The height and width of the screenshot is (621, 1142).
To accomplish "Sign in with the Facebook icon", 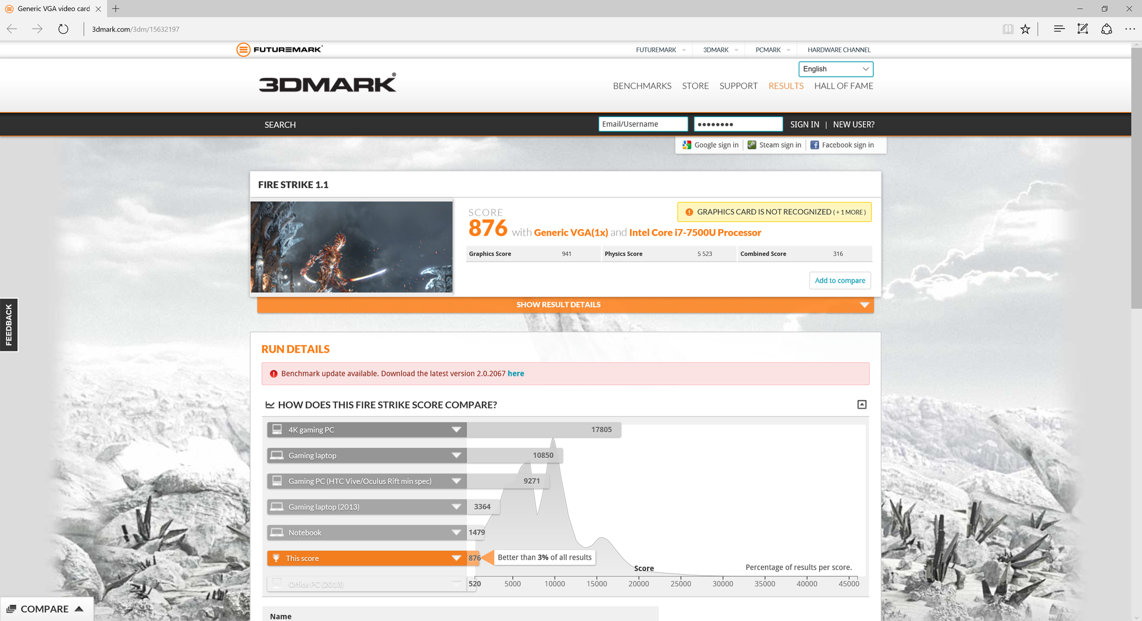I will tap(815, 145).
